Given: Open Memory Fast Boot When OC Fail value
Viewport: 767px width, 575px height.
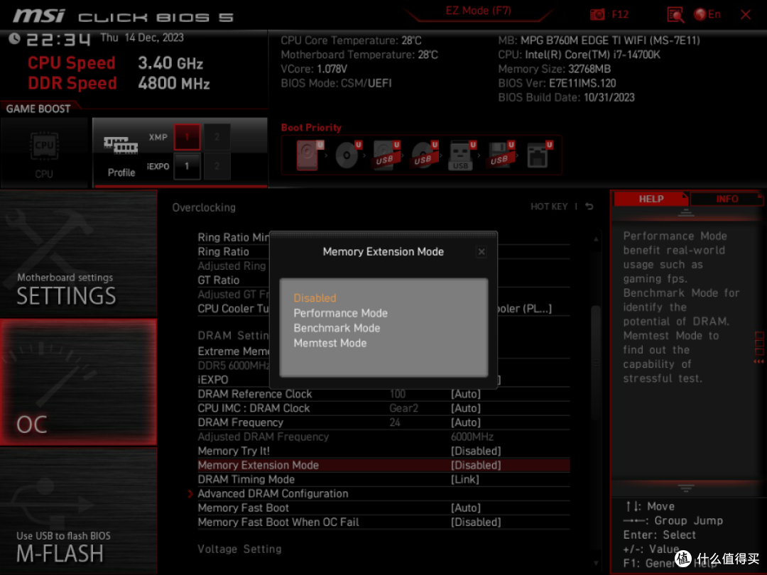Looking at the screenshot, I should pos(476,522).
